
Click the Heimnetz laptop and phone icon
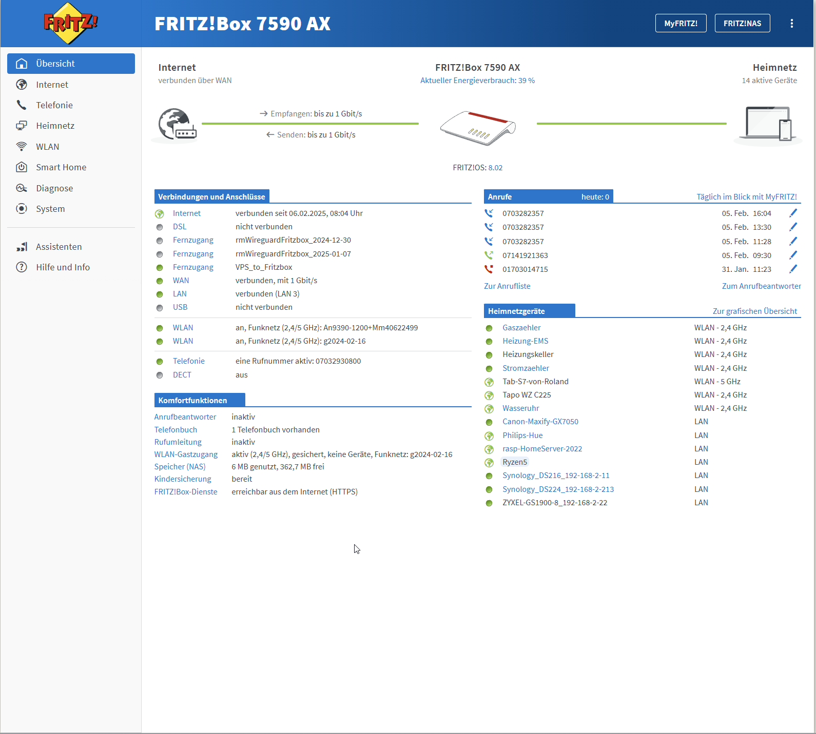(x=768, y=124)
